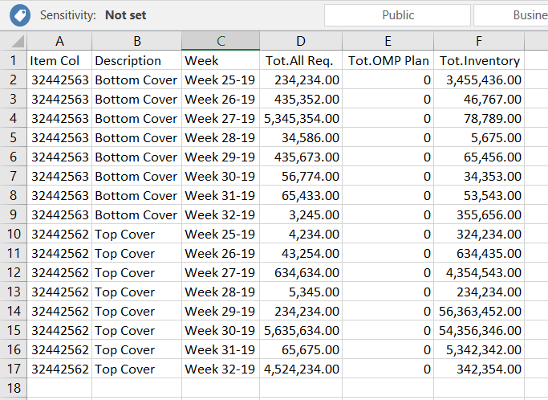This screenshot has height=400, width=548.
Task: Select column E header
Action: point(388,41)
